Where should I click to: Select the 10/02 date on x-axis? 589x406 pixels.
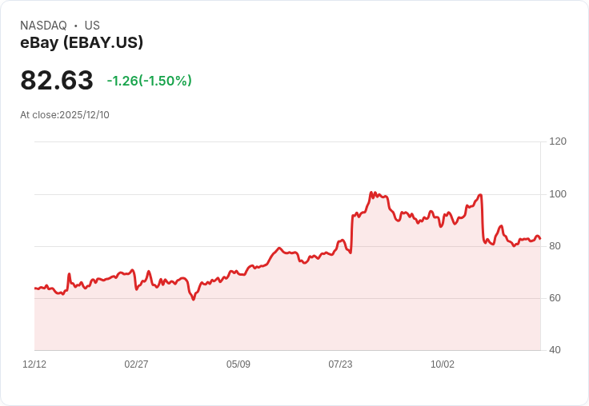pos(443,364)
